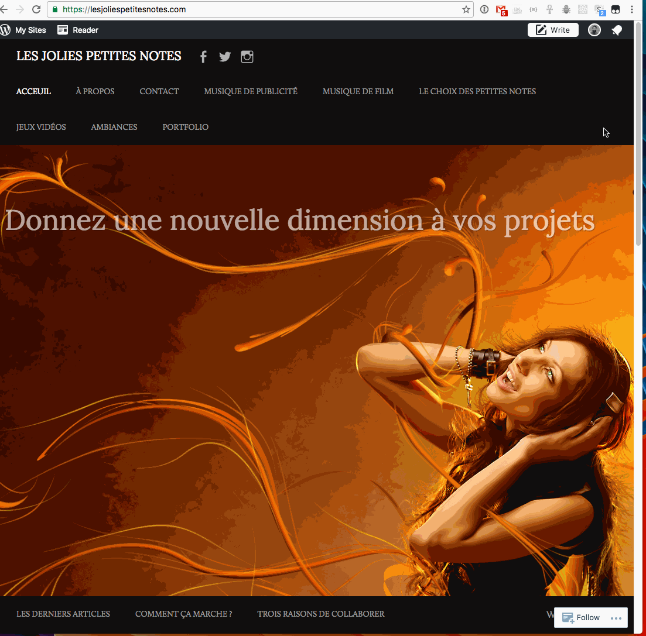This screenshot has width=646, height=636.
Task: Click the URL address bar
Action: (x=258, y=9)
